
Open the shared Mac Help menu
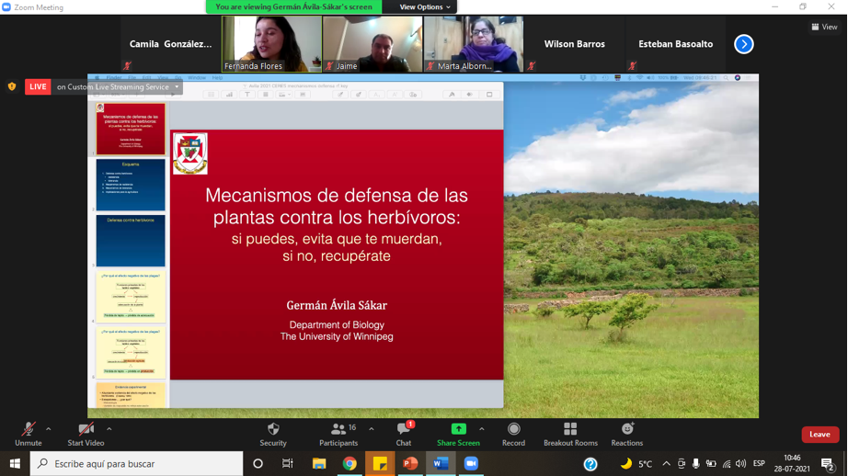[217, 78]
